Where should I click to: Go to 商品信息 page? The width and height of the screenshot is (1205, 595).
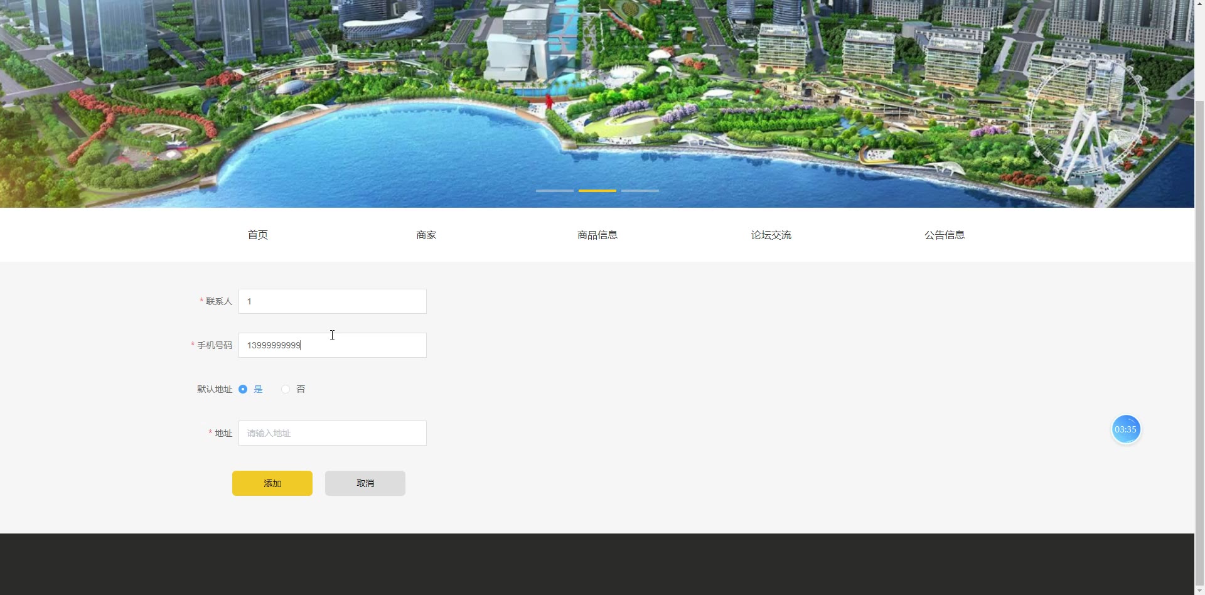click(x=597, y=235)
